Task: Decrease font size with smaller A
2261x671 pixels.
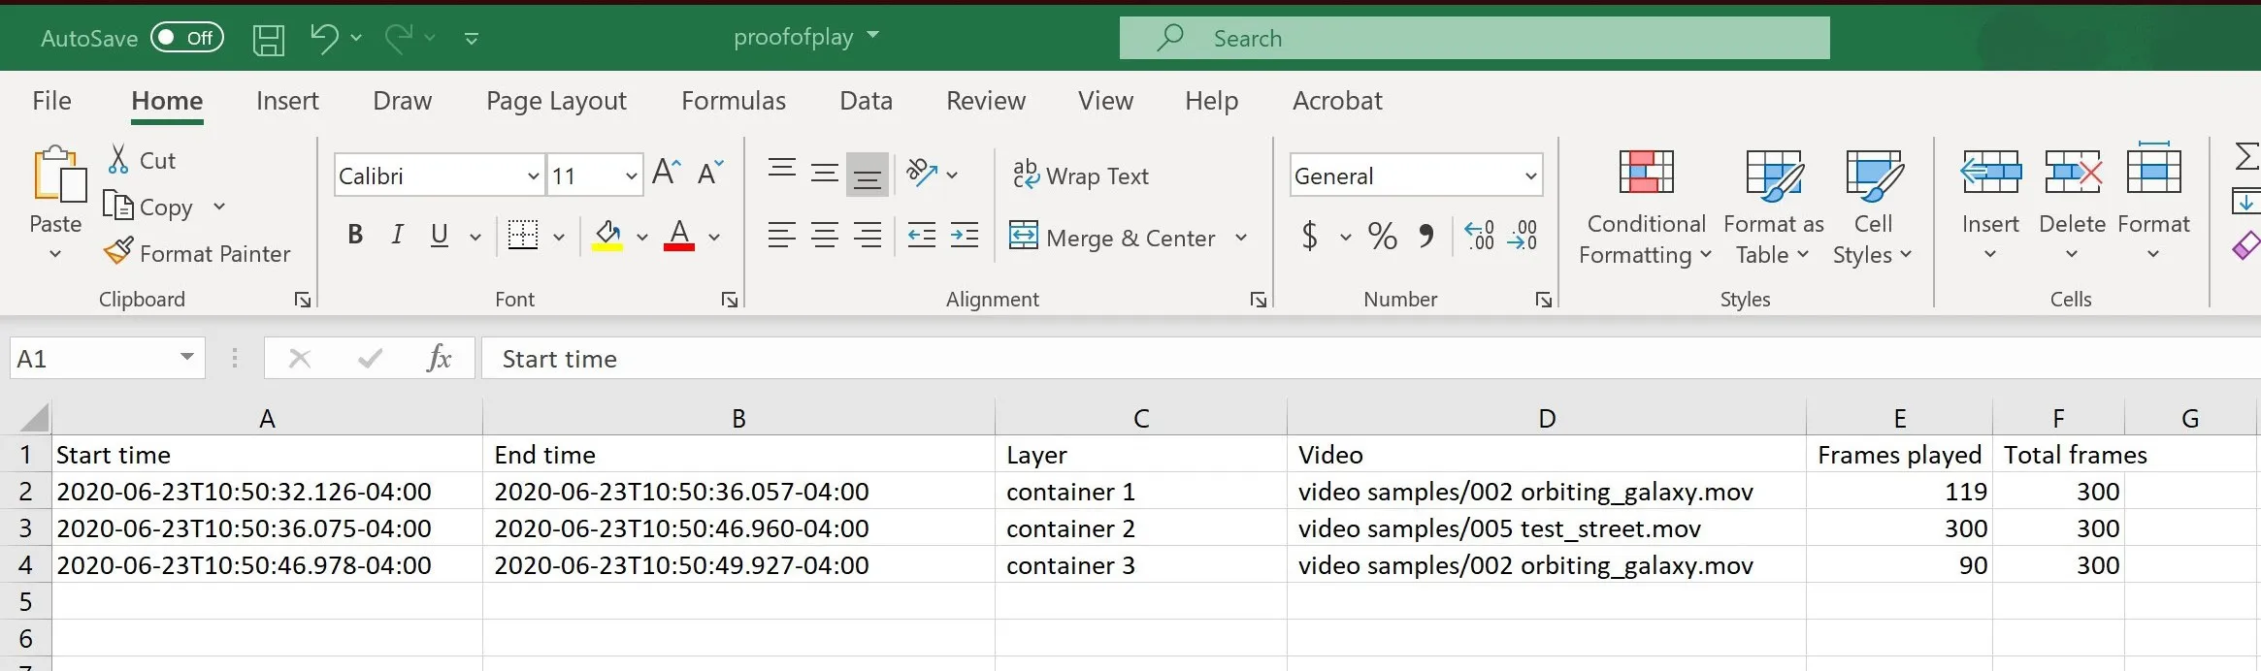Action: pos(710,173)
